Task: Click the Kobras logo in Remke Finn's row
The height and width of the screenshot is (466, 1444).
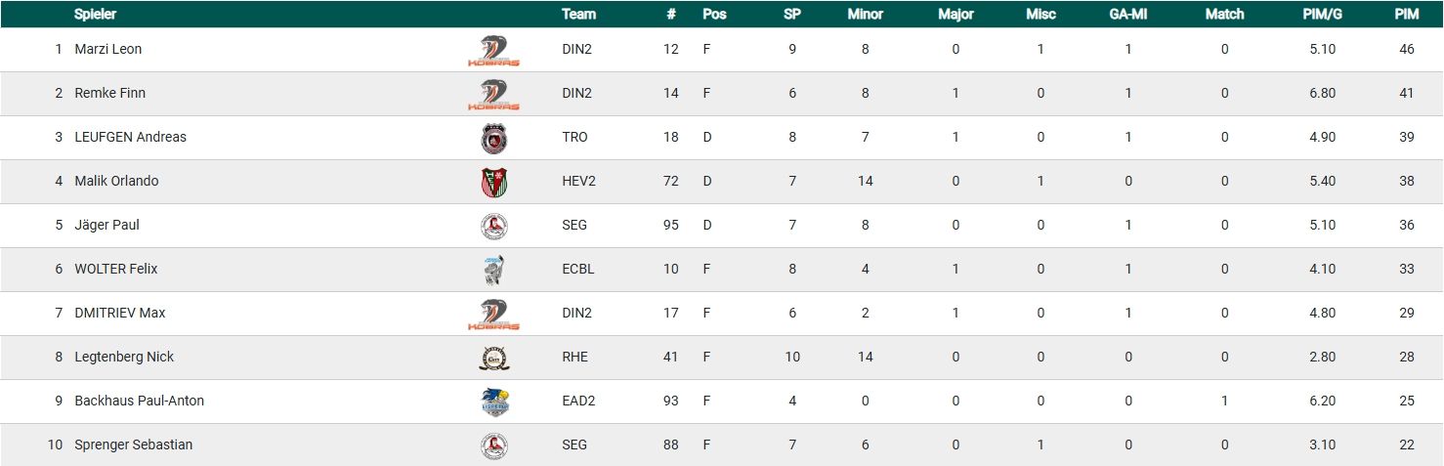Action: pos(493,94)
